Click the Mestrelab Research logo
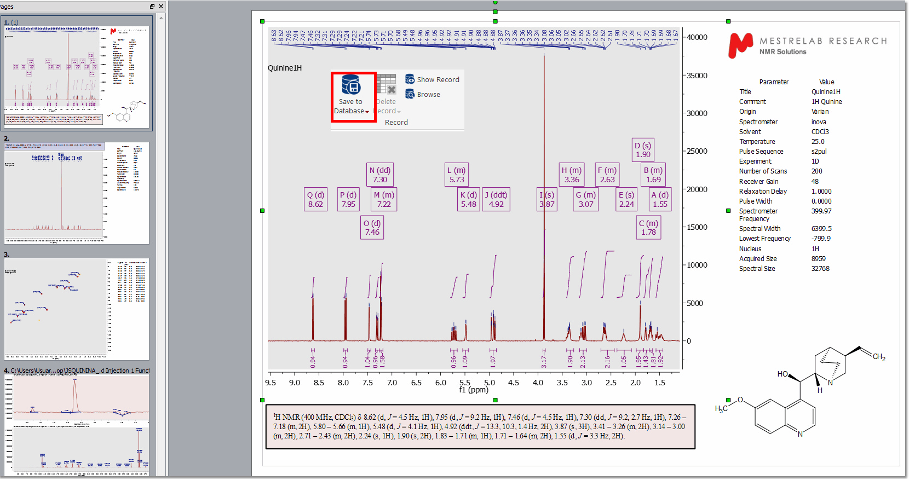This screenshot has height=480, width=909. [807, 45]
